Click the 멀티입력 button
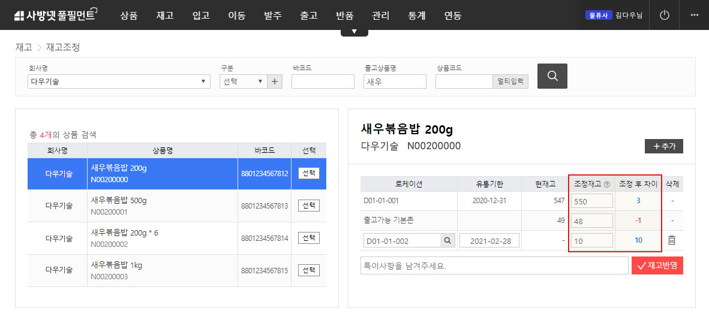This screenshot has height=323, width=709. tap(510, 81)
